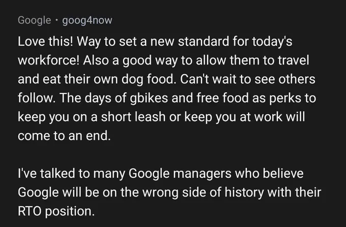Click the word 'position.' ending the comment

click(x=70, y=212)
